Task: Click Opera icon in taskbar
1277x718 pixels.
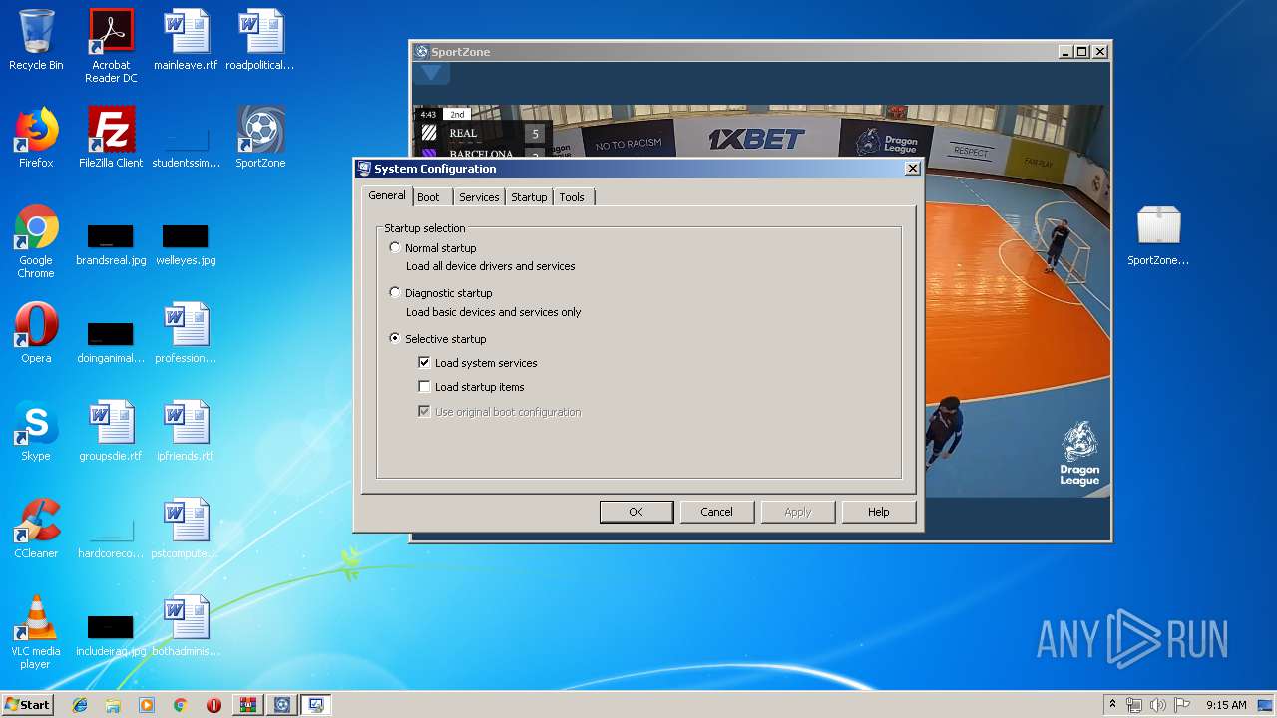Action: click(x=213, y=705)
